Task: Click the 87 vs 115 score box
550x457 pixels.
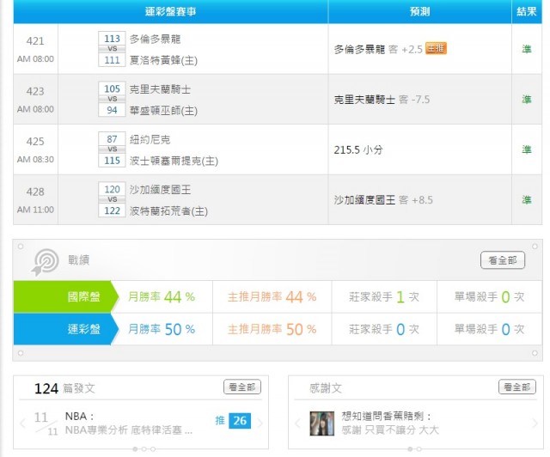Action: (112, 149)
